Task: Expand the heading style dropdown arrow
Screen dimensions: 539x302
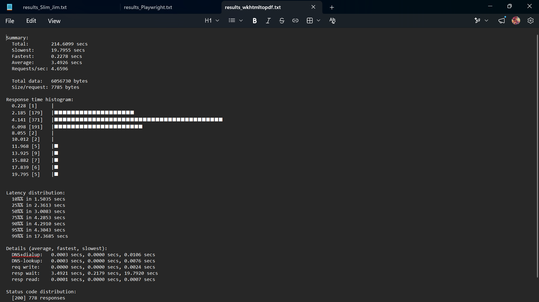Action: click(x=217, y=21)
